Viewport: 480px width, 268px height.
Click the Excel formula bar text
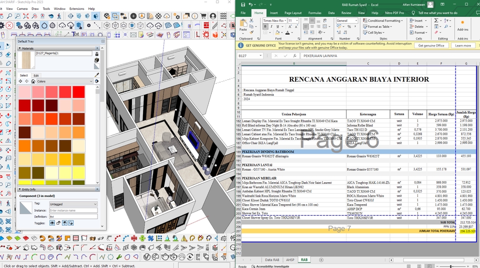point(320,56)
